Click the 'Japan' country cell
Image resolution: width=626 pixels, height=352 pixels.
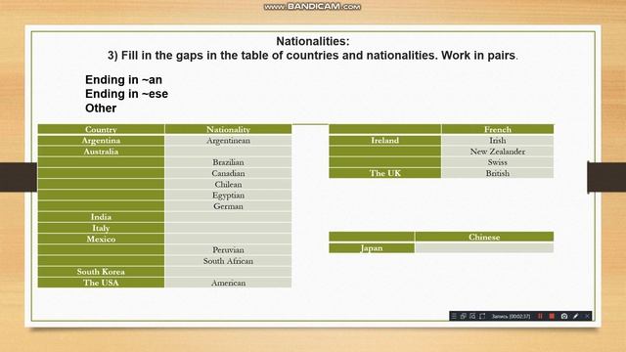coord(372,247)
